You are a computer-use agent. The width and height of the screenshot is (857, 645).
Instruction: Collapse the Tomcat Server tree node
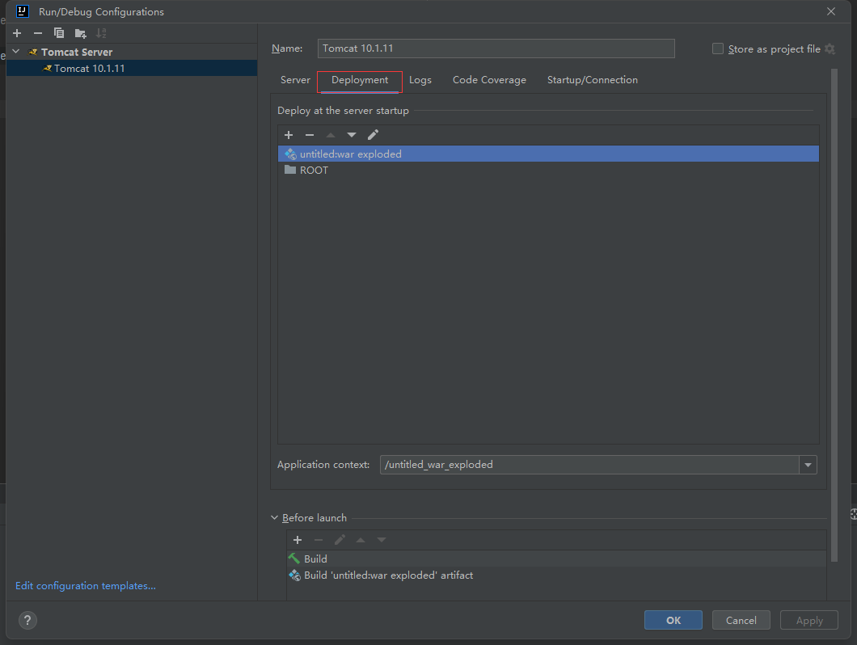[x=16, y=52]
